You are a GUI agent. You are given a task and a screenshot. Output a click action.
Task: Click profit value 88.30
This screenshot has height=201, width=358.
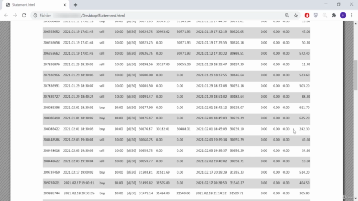click(x=306, y=97)
